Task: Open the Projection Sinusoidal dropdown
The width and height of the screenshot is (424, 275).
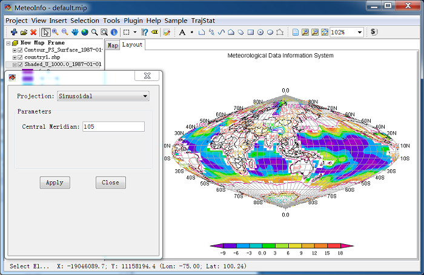Action: tap(103, 96)
